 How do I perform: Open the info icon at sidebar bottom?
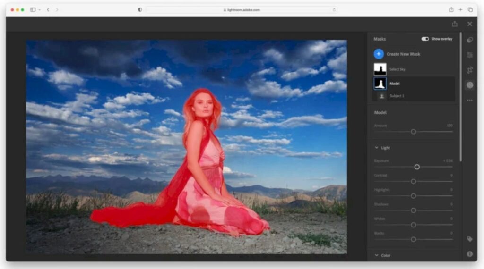(470, 254)
